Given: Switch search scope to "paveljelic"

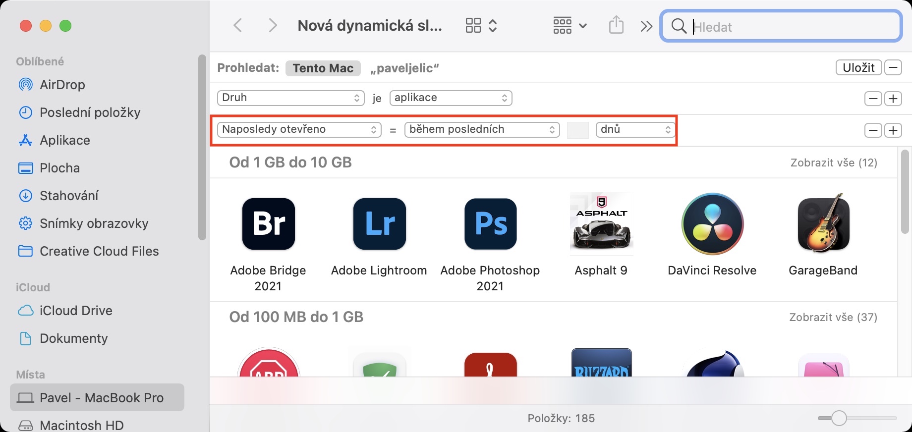Looking at the screenshot, I should 404,68.
